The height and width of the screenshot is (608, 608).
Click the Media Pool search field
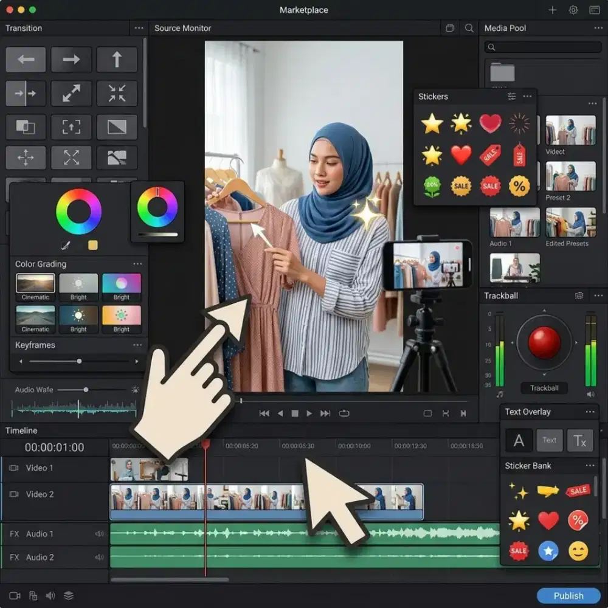[x=543, y=47]
